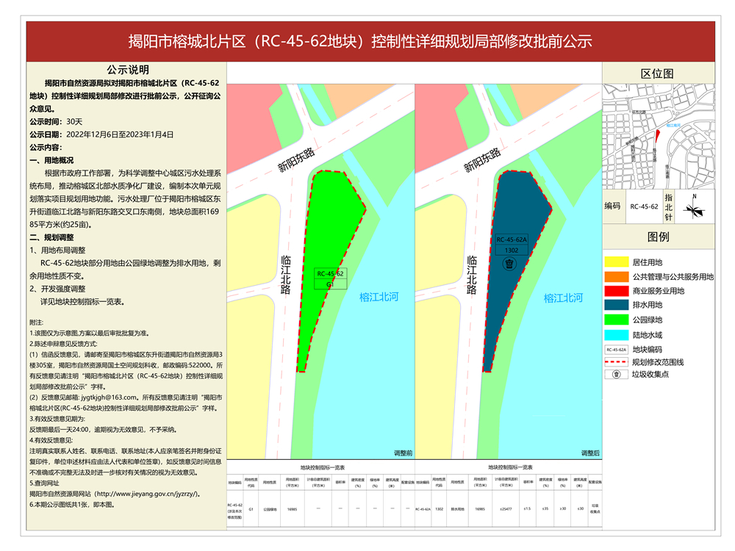Click the G1 cell in the left table

coord(251,509)
